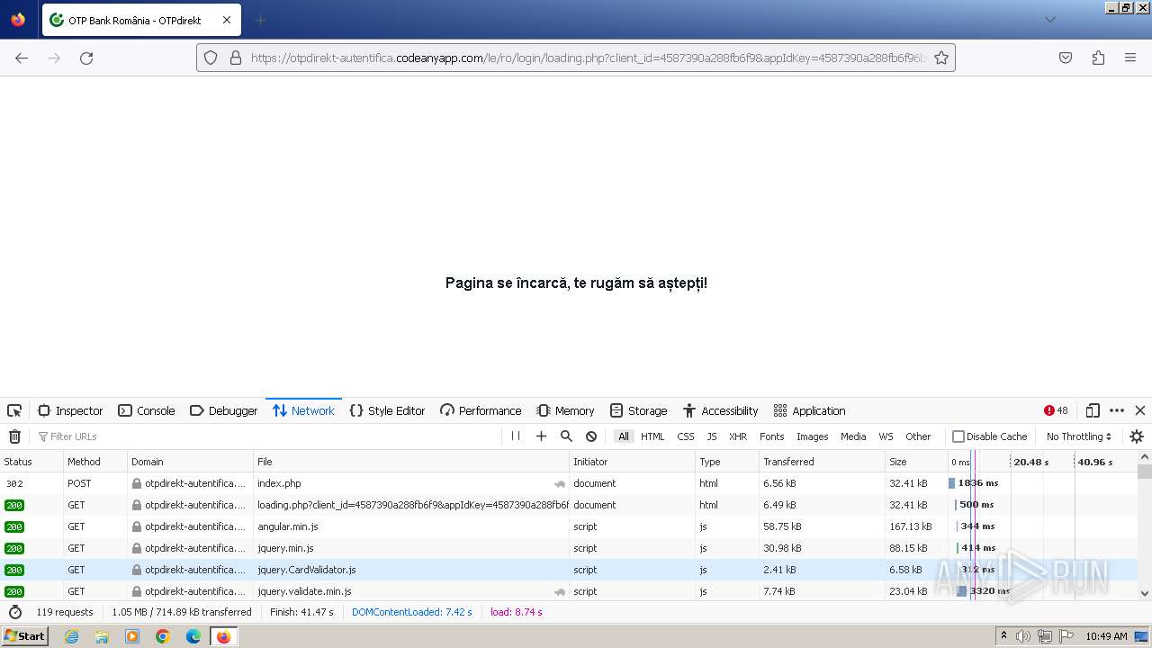Add new request plus icon
This screenshot has width=1152, height=648.
click(x=541, y=436)
